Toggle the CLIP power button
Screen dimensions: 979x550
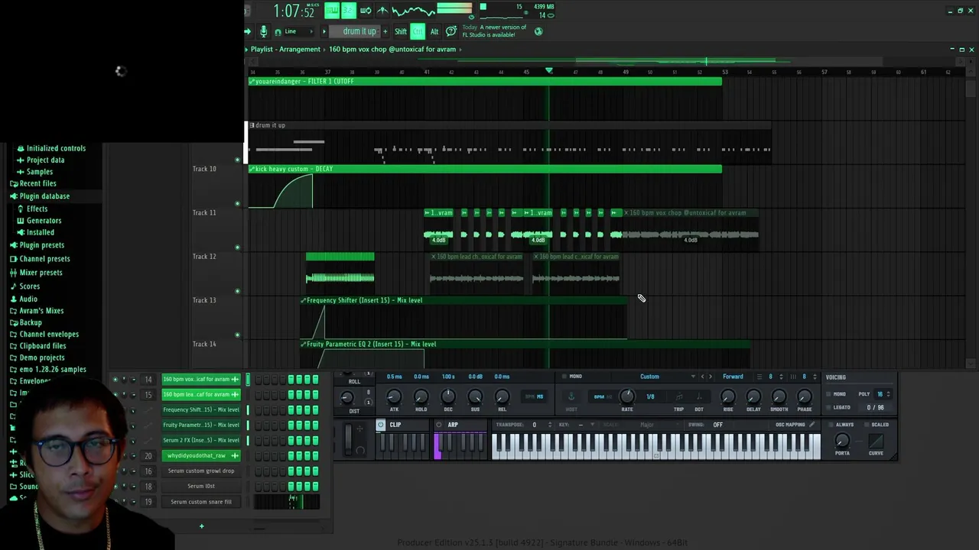click(381, 425)
